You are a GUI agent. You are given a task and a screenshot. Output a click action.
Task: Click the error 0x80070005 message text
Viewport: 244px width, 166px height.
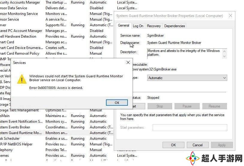click(x=56, y=88)
